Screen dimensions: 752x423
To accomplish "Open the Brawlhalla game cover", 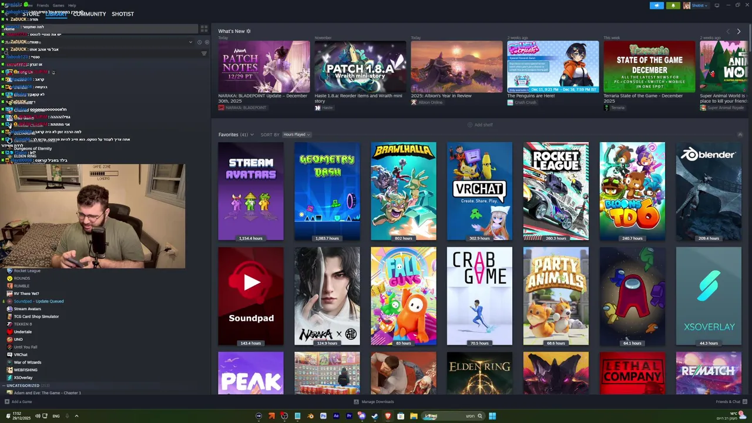I will [x=403, y=192].
